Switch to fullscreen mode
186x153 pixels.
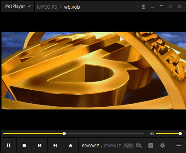(171, 7)
